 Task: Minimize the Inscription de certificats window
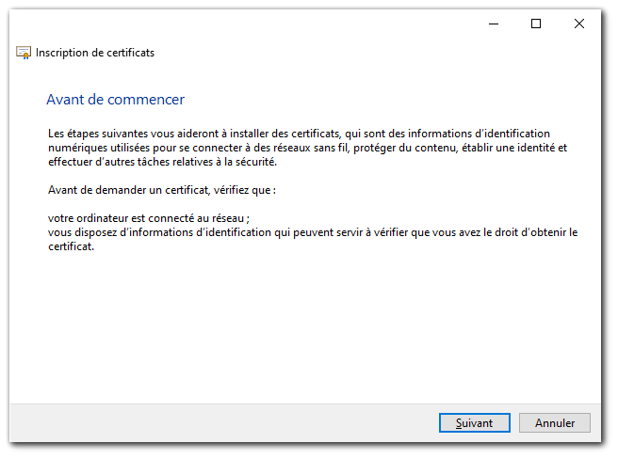494,24
